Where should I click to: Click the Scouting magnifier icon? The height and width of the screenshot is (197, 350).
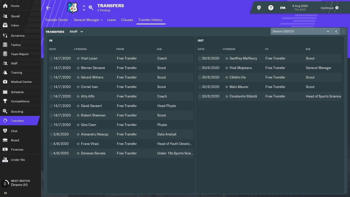click(x=5, y=111)
